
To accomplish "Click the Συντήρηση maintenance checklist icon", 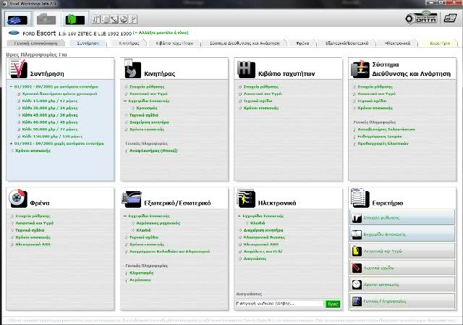I will coord(18,69).
